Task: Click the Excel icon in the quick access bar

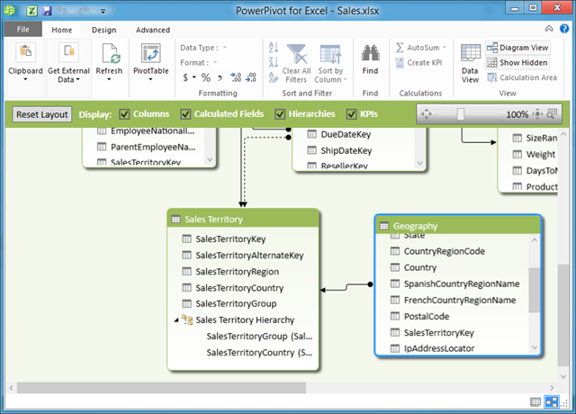Action: point(32,11)
